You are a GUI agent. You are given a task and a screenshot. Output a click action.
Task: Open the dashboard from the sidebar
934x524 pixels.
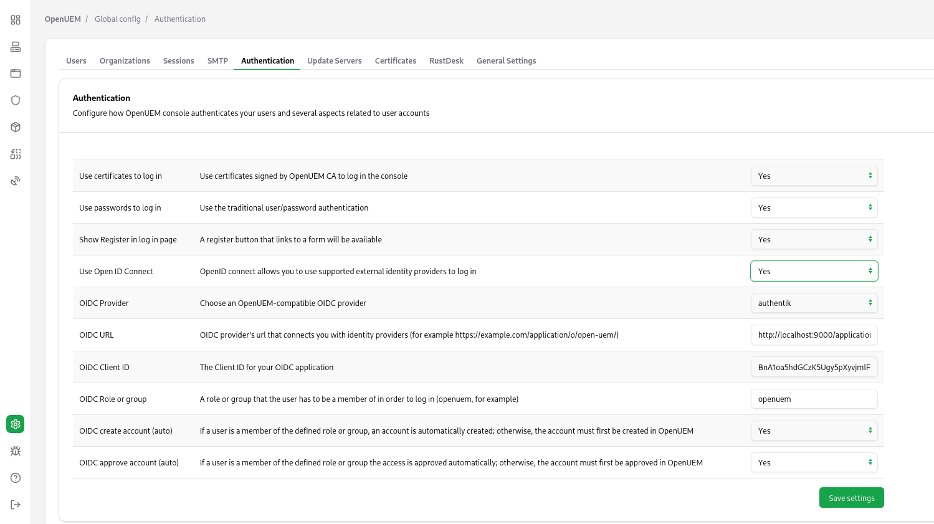16,20
